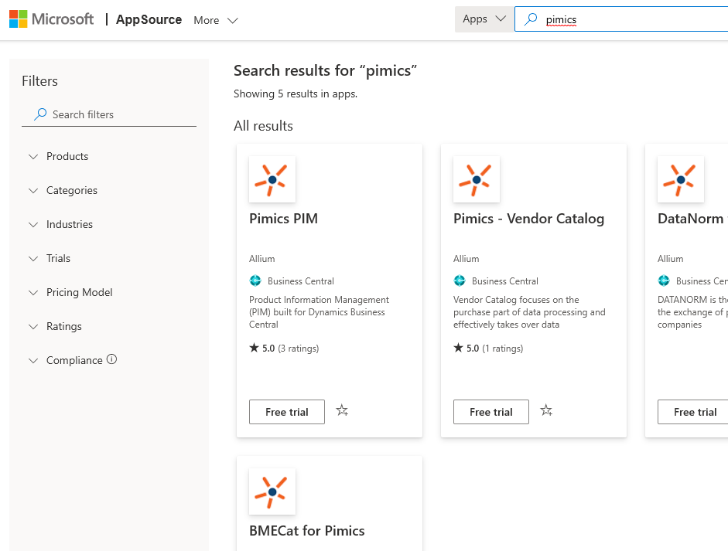Click Business Central label on Pimics PIM card

coord(301,281)
